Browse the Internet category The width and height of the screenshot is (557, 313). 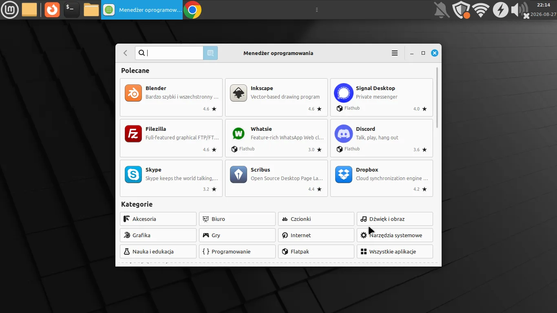(x=316, y=235)
